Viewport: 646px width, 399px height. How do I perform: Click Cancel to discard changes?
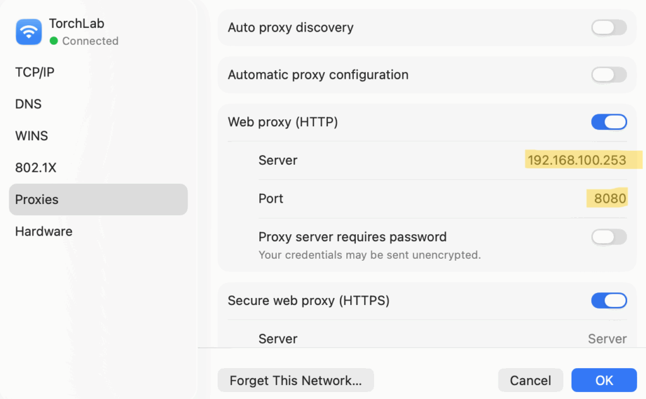click(530, 381)
